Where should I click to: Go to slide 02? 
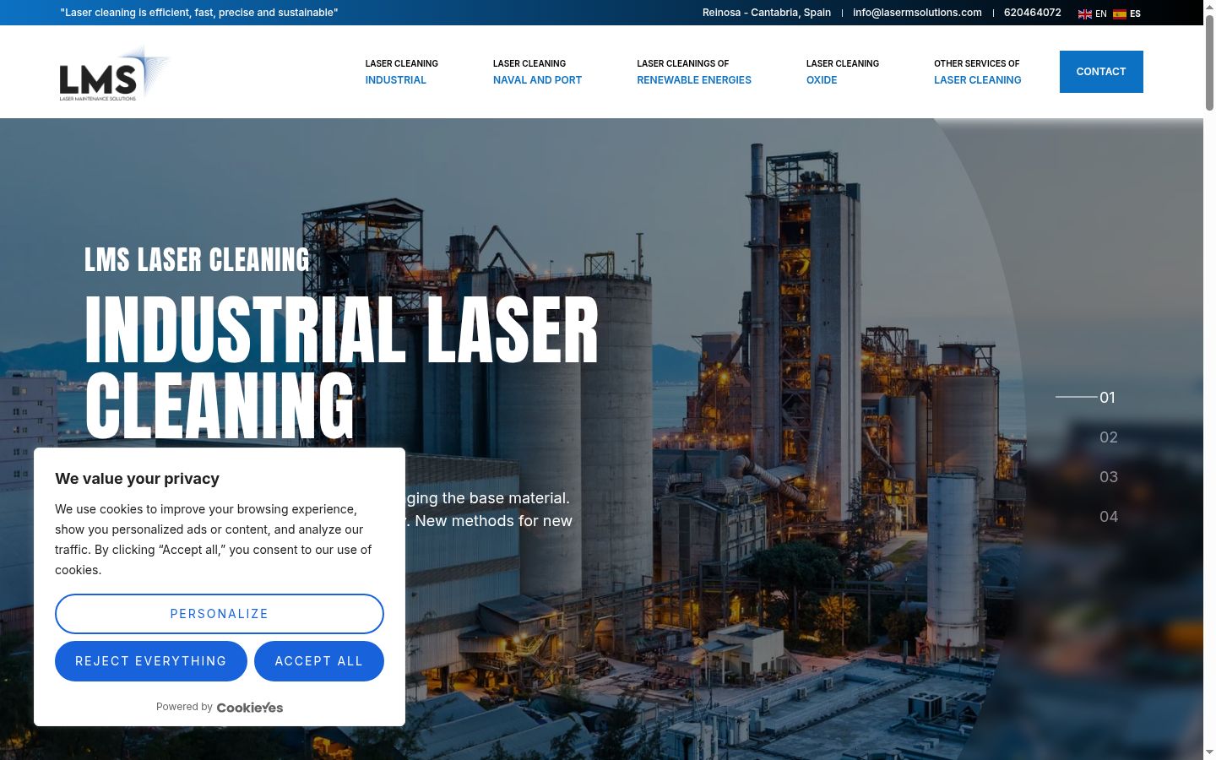(x=1109, y=437)
